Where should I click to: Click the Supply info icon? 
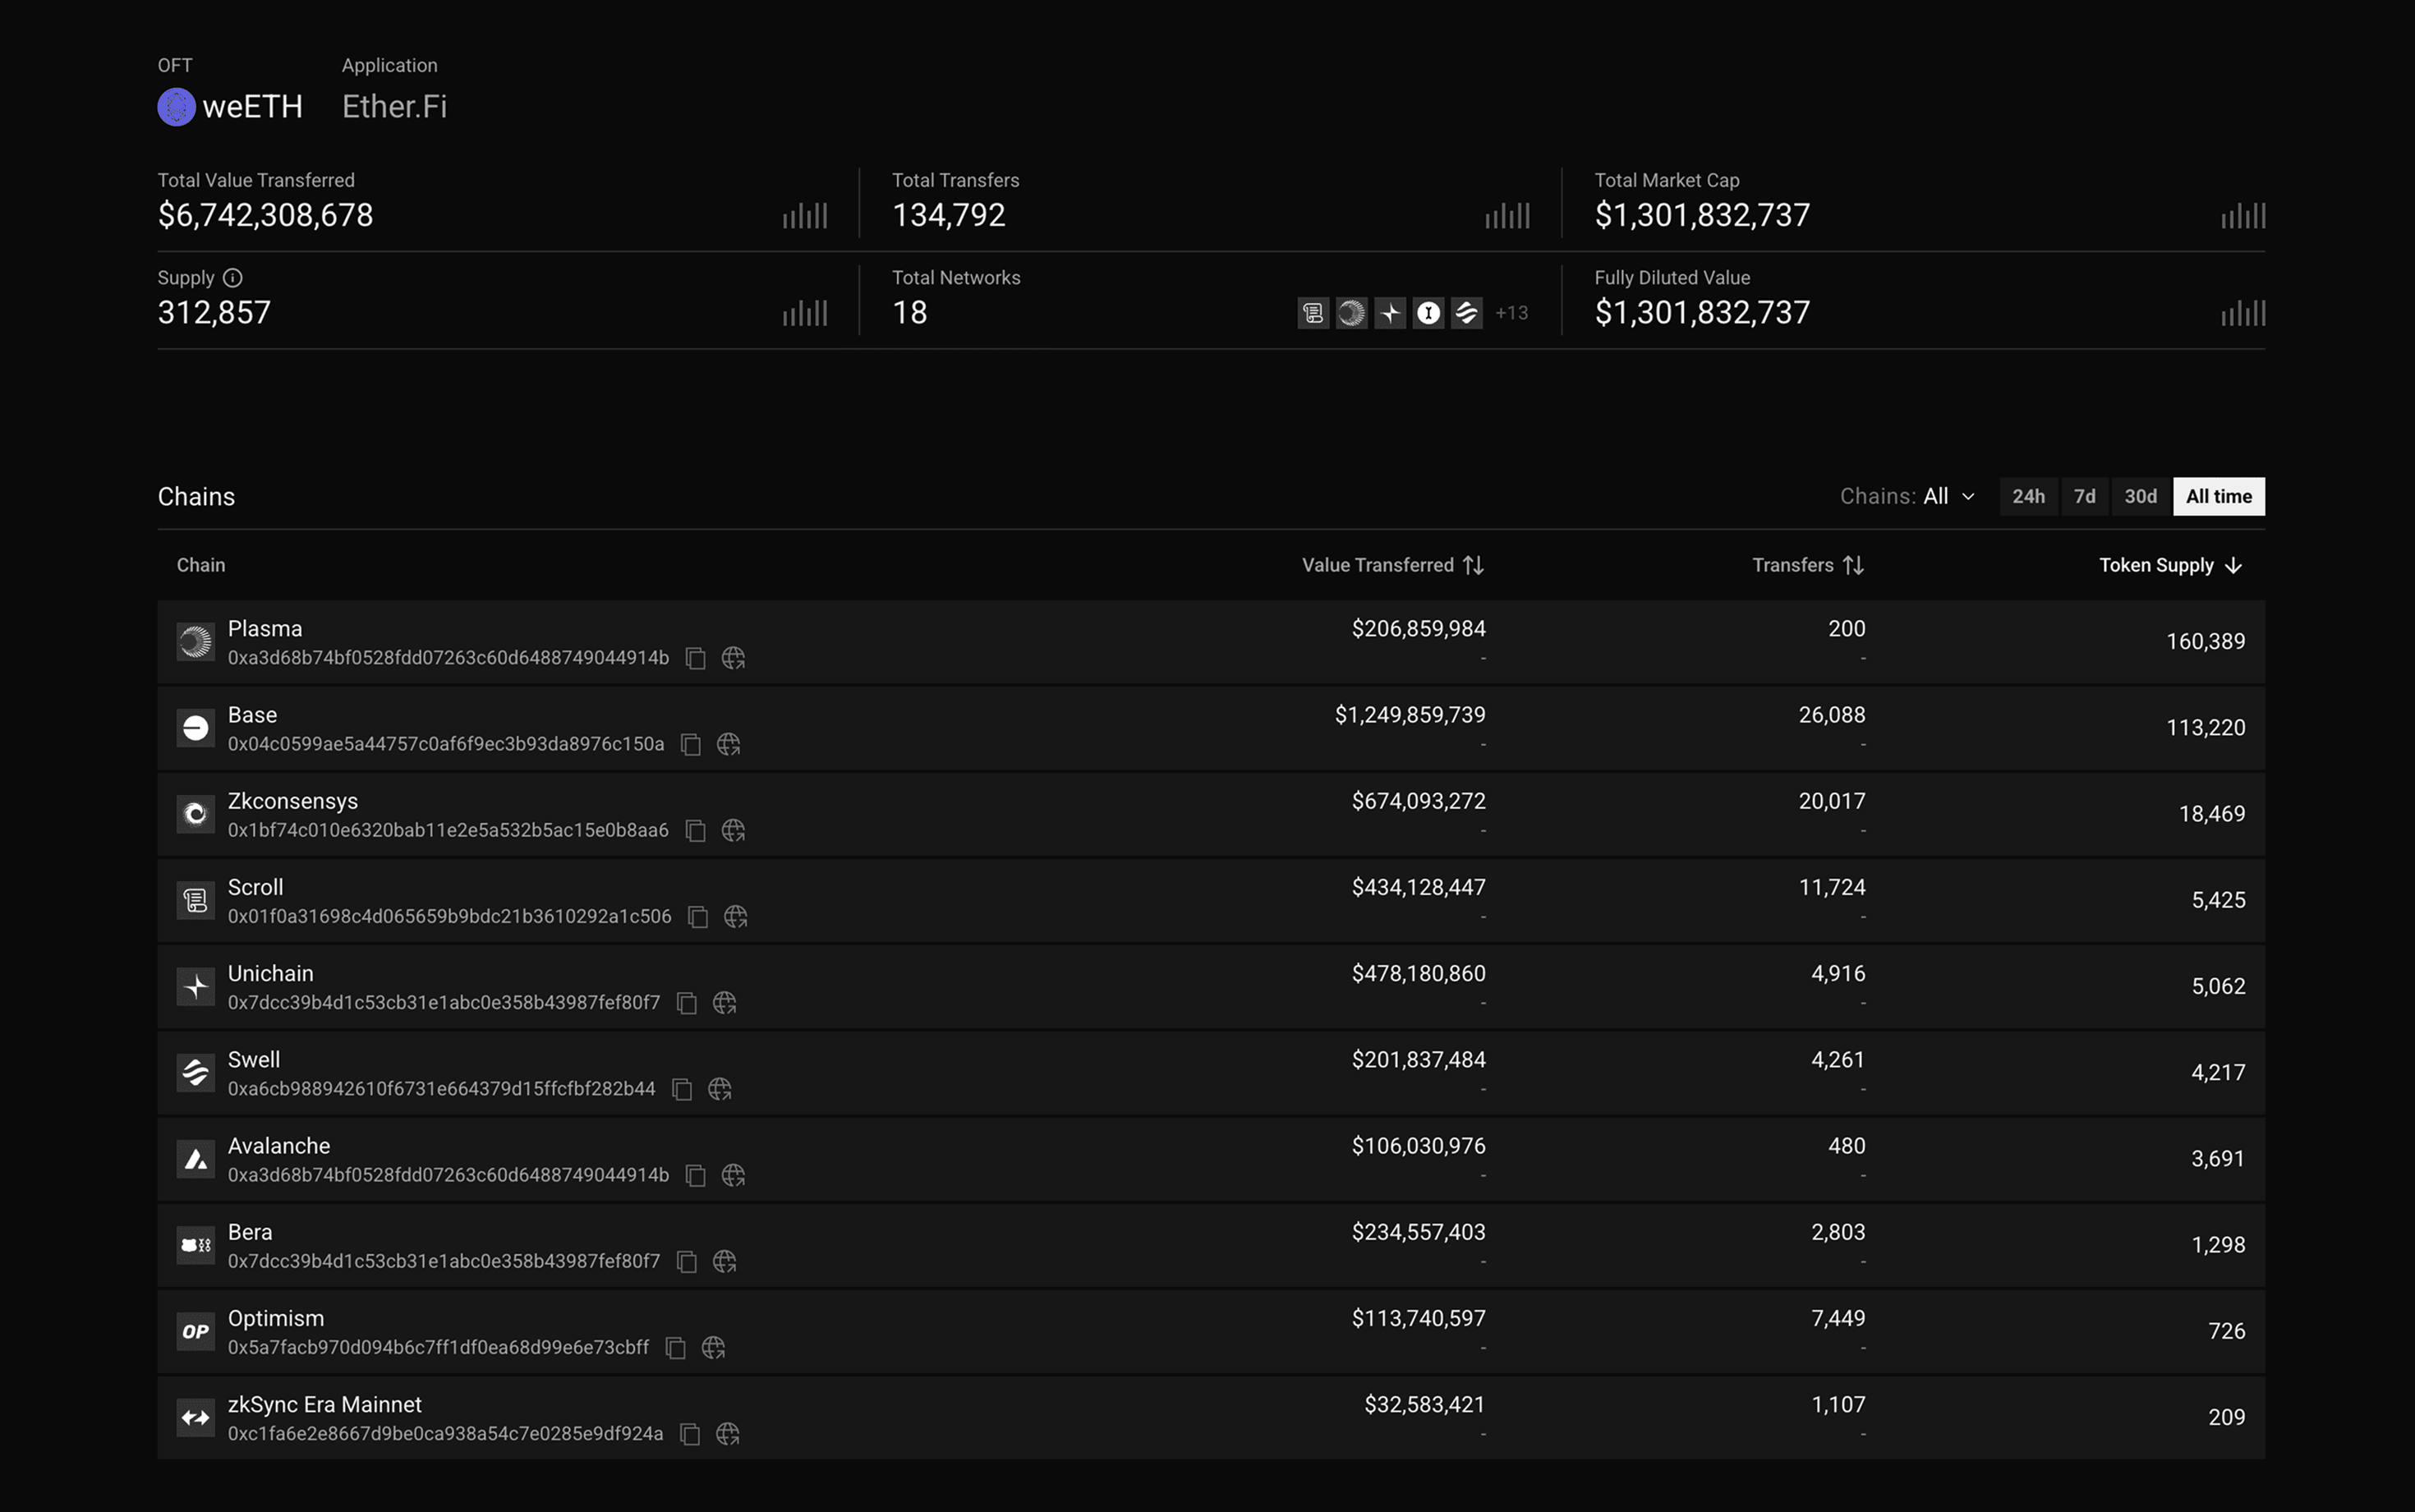coord(232,278)
